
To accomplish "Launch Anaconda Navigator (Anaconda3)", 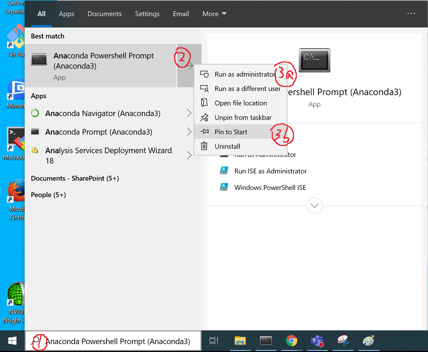I will [x=103, y=113].
